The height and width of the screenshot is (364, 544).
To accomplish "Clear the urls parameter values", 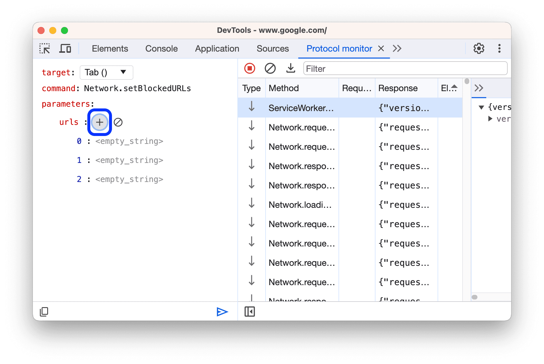I will coord(118,122).
